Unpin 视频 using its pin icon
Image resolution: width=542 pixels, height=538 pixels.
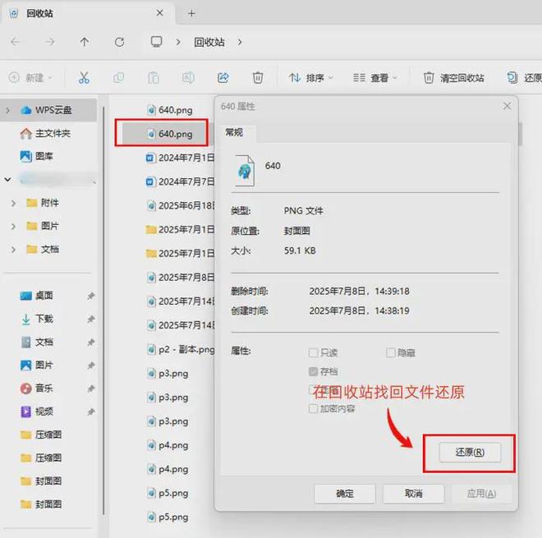pos(90,412)
